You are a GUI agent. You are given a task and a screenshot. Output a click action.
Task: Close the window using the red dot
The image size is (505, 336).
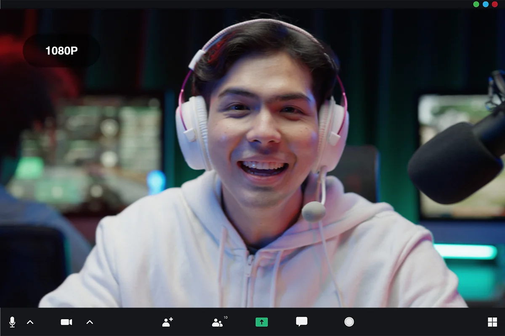click(494, 4)
